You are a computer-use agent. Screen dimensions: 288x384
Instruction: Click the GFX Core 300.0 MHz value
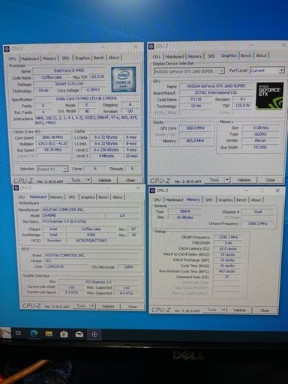(x=196, y=128)
